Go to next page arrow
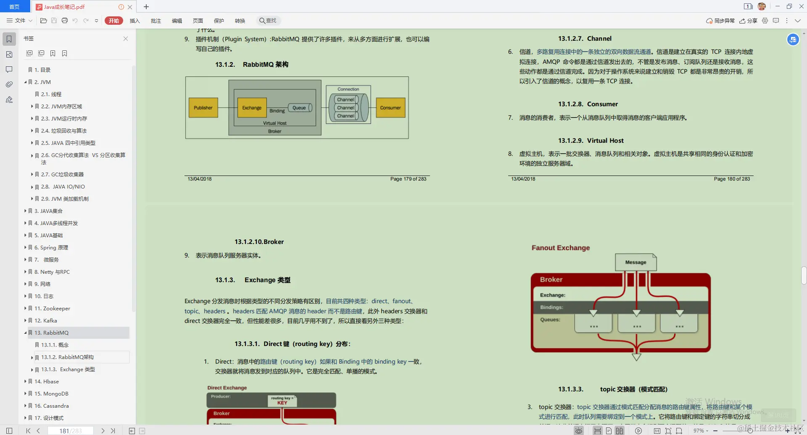 [x=103, y=431]
